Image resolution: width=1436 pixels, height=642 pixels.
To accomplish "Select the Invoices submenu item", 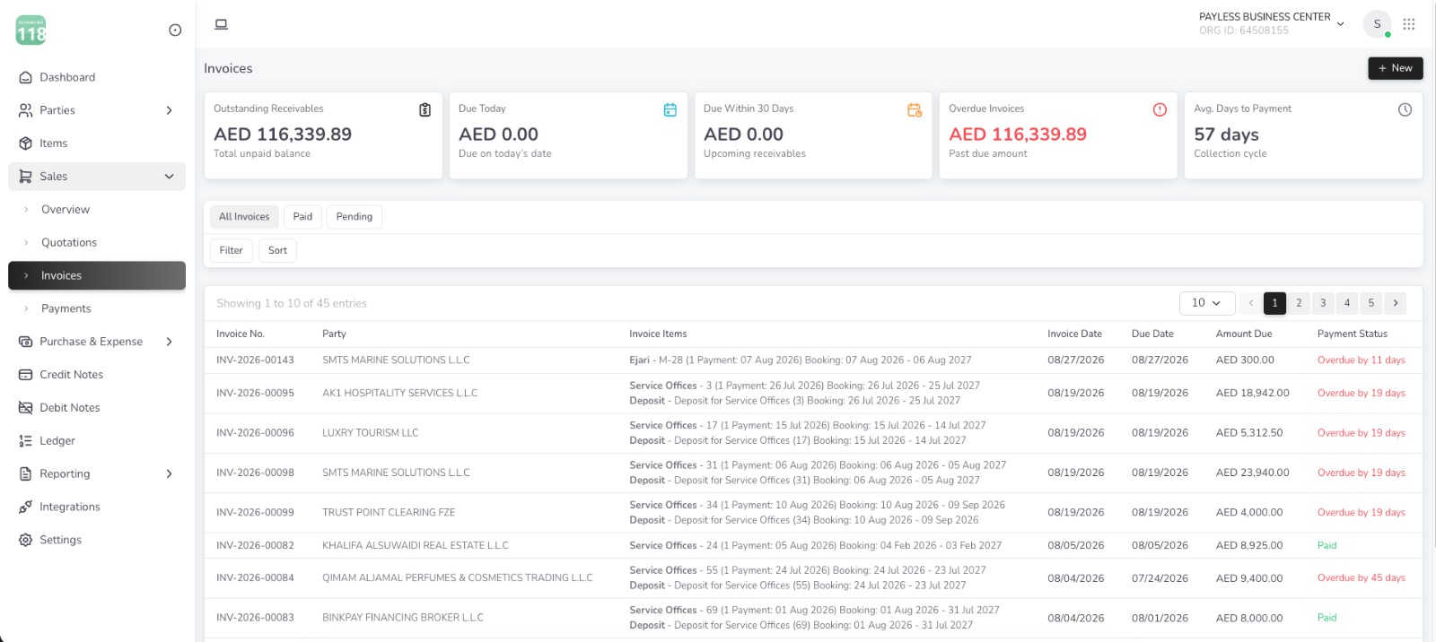I will point(97,275).
